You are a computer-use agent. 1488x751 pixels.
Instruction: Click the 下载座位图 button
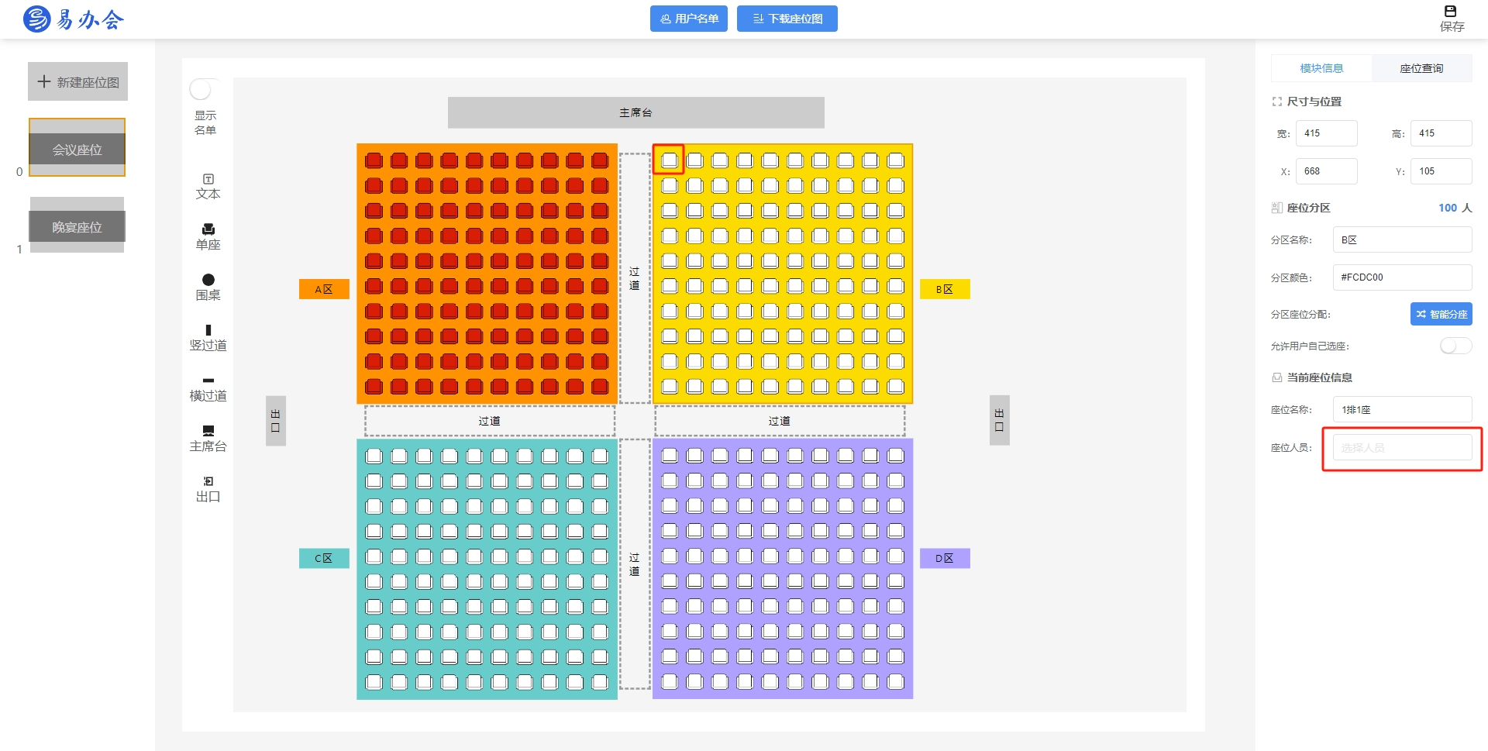tap(787, 19)
